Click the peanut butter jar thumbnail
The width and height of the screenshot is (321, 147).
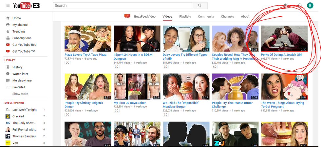coord(235,86)
